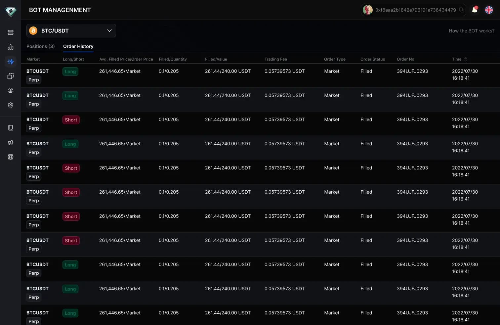
Task: Open the book docs sidebar icon
Action: pos(11,128)
